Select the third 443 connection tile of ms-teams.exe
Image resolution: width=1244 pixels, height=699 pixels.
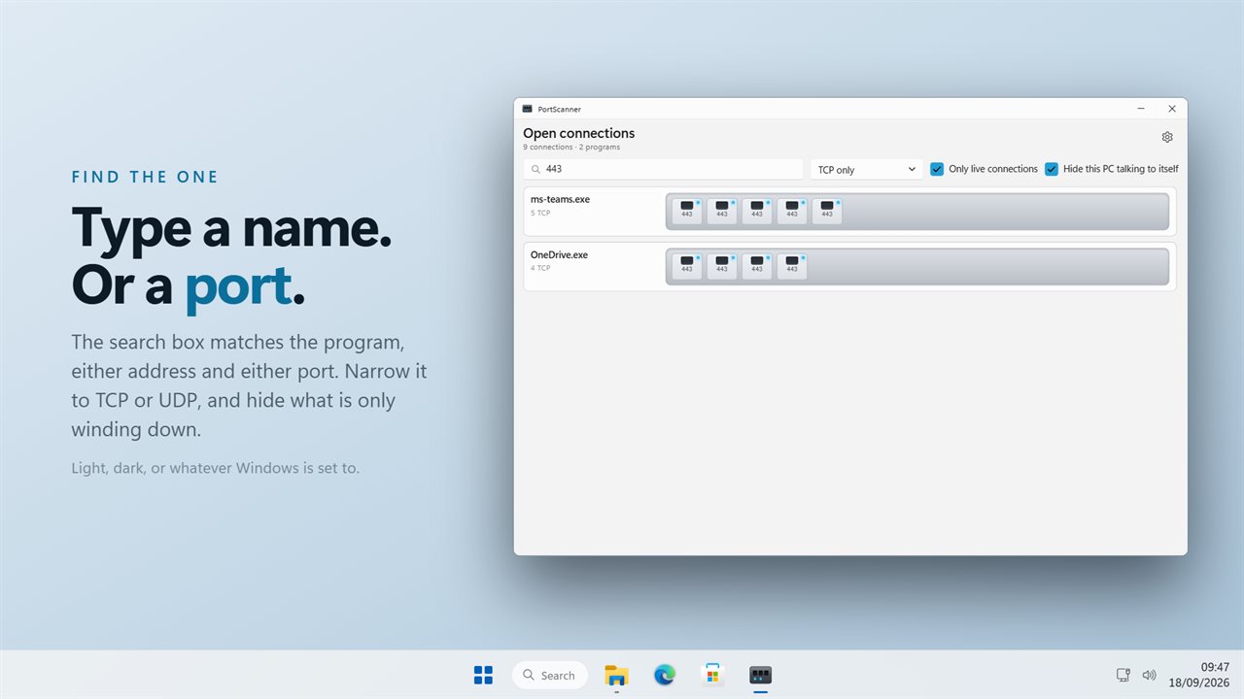(757, 211)
